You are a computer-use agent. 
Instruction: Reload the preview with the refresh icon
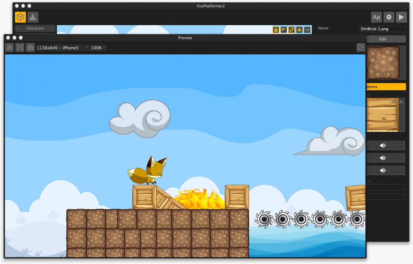pyautogui.click(x=361, y=47)
